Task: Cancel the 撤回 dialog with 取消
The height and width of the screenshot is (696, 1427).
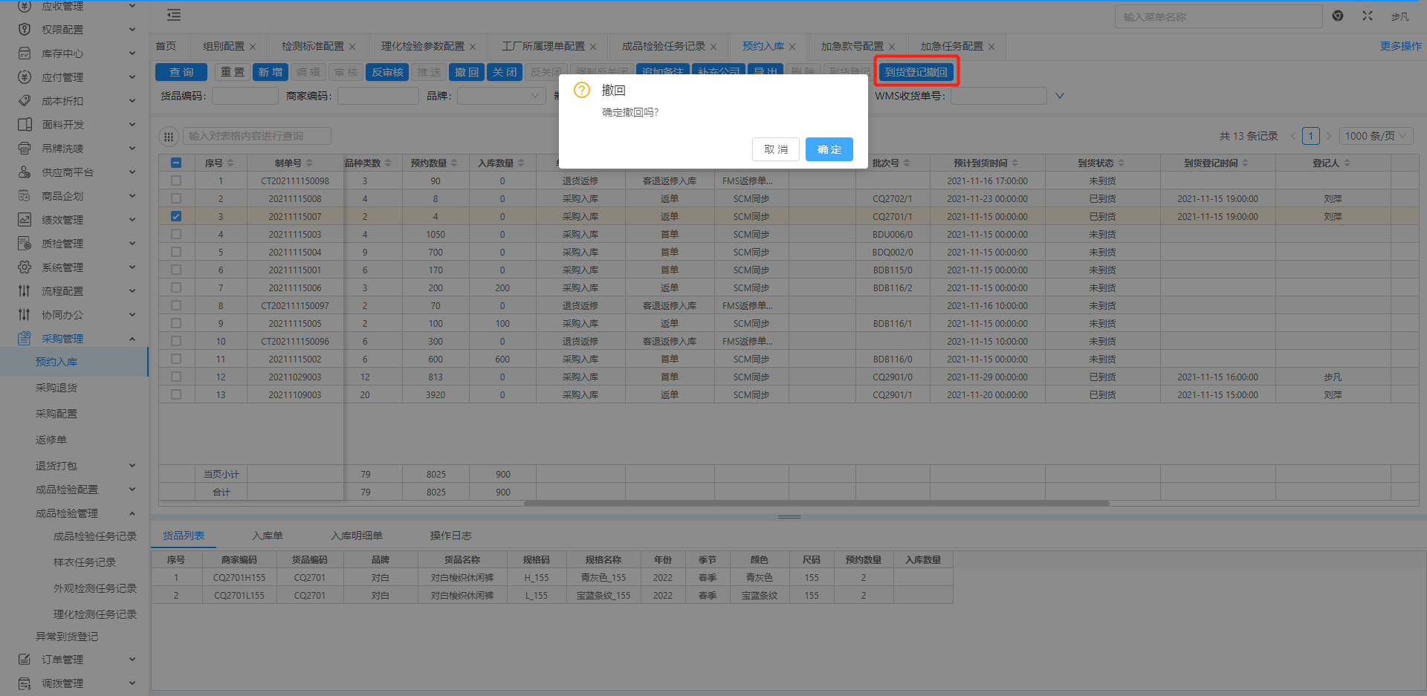Action: pyautogui.click(x=775, y=149)
